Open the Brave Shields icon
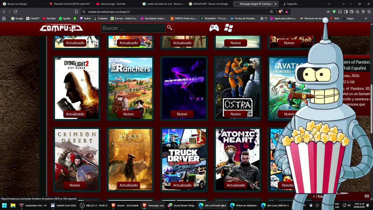The image size is (373, 210). (280, 12)
